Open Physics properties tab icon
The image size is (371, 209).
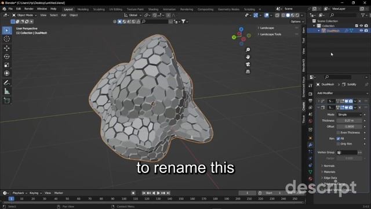[311, 158]
